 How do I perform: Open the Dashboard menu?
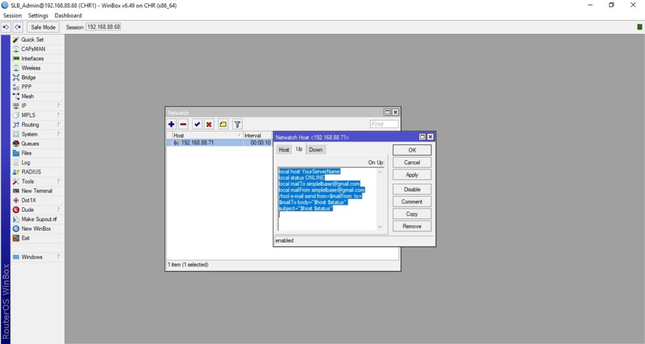(68, 16)
